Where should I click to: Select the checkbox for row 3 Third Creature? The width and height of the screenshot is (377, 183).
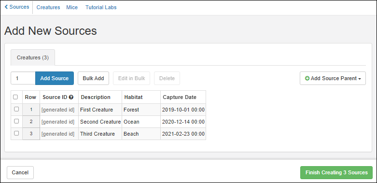point(16,133)
